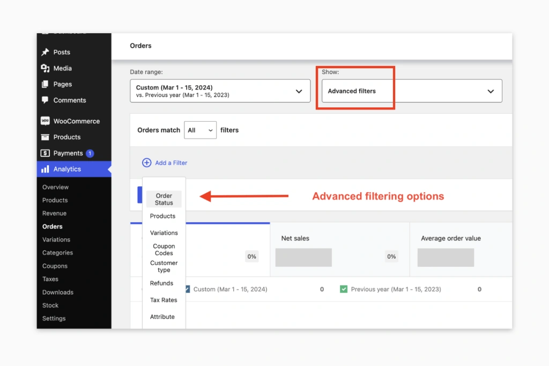
Task: Click the Media library icon
Action: 45,68
